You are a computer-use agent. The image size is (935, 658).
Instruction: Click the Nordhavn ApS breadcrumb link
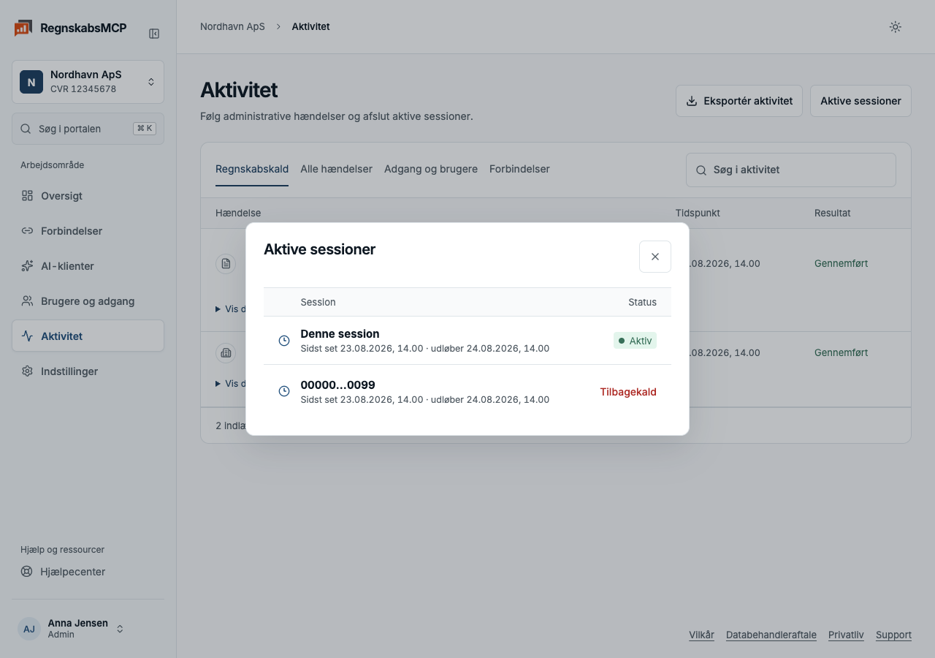coord(232,26)
